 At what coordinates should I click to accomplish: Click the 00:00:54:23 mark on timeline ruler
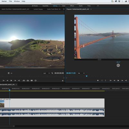96,89
